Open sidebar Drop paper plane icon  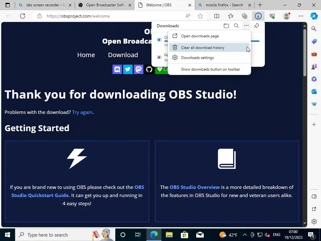(314, 104)
